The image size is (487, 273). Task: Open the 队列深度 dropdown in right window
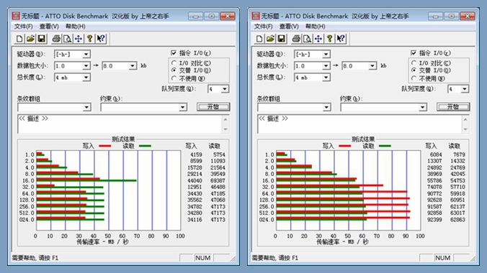point(465,89)
